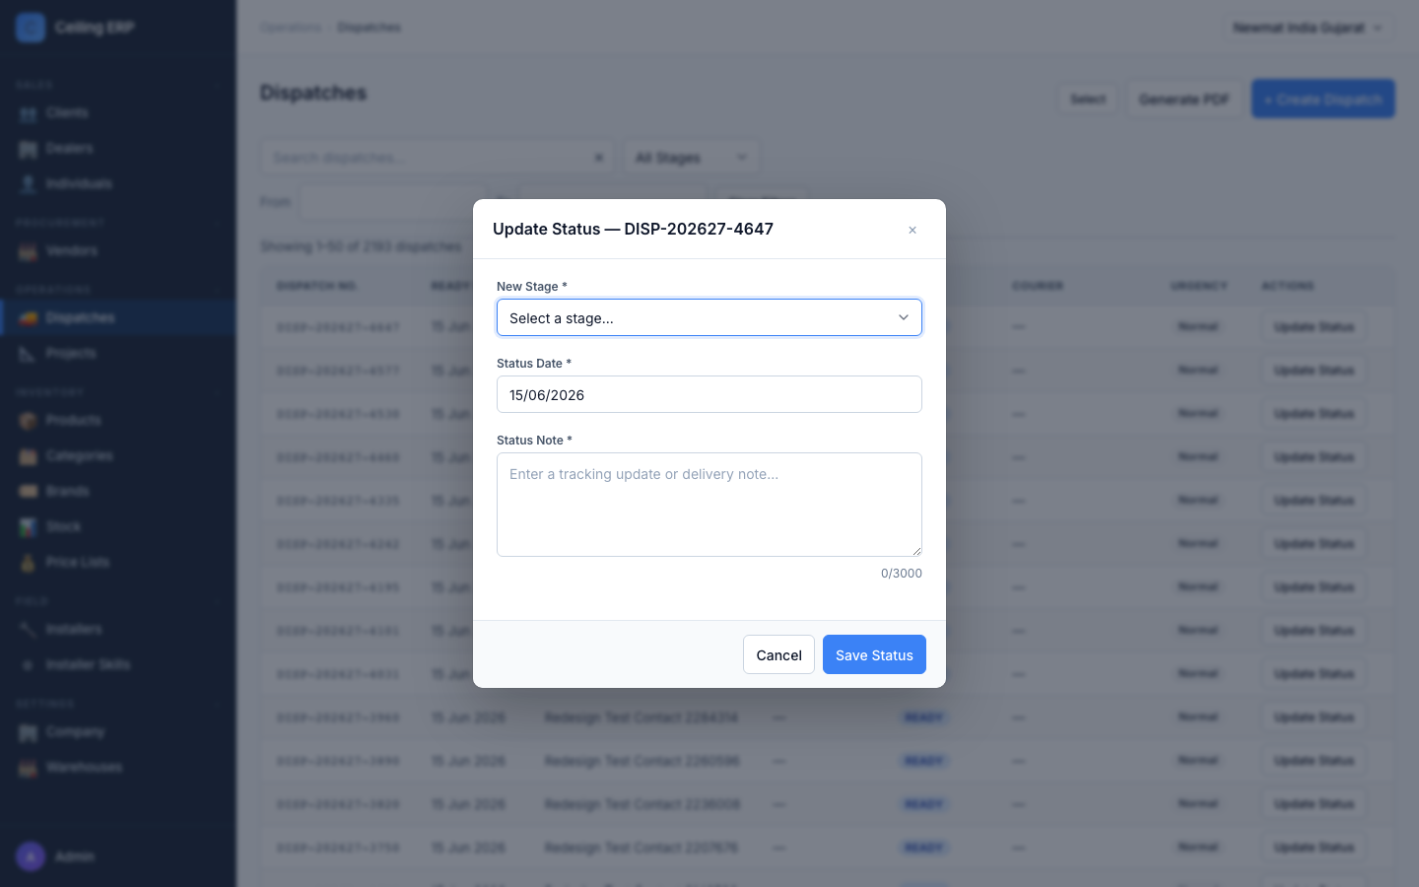Click Save Status button
The height and width of the screenshot is (887, 1419).
[x=874, y=654]
